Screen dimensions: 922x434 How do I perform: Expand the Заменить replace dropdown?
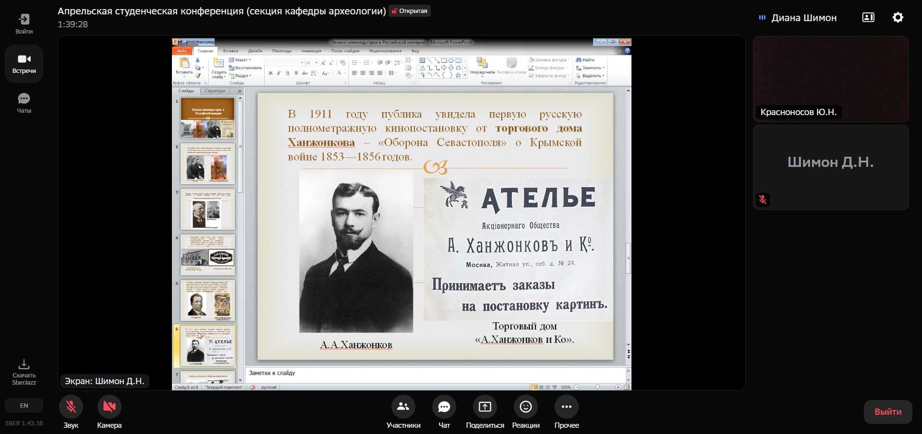click(x=590, y=68)
